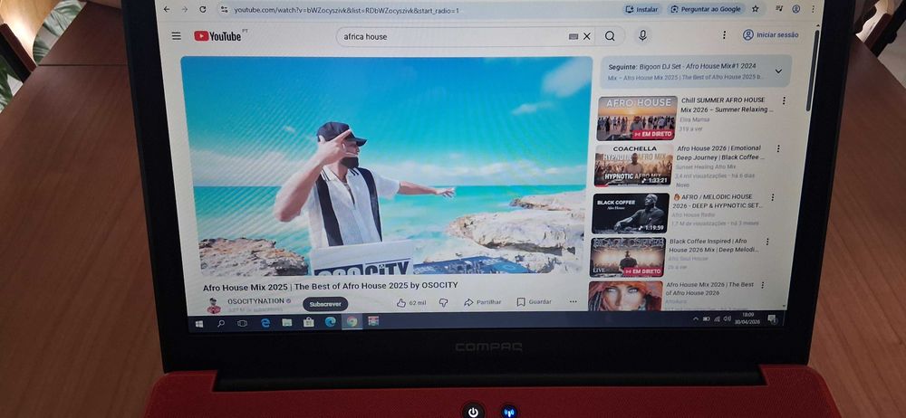Open the volume icon in the system tray

point(728,318)
